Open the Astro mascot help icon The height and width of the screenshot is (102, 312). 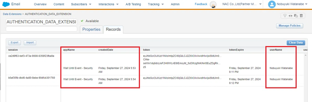pos(213,5)
